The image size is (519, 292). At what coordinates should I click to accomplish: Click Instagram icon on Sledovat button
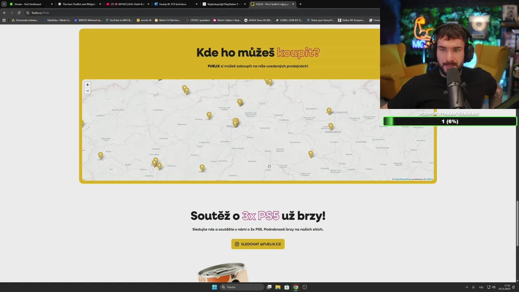237,244
